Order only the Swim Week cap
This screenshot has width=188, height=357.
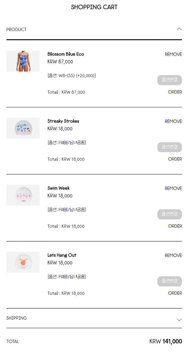click(175, 226)
